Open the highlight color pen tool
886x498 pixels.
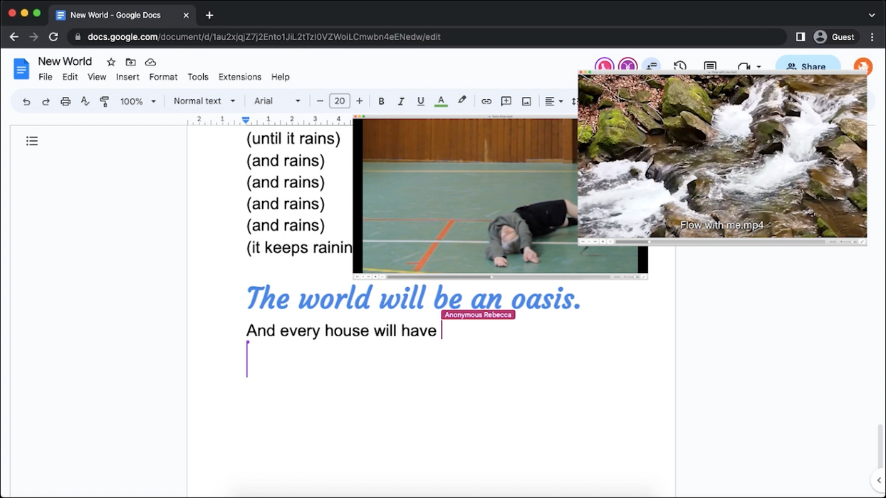[x=462, y=101]
